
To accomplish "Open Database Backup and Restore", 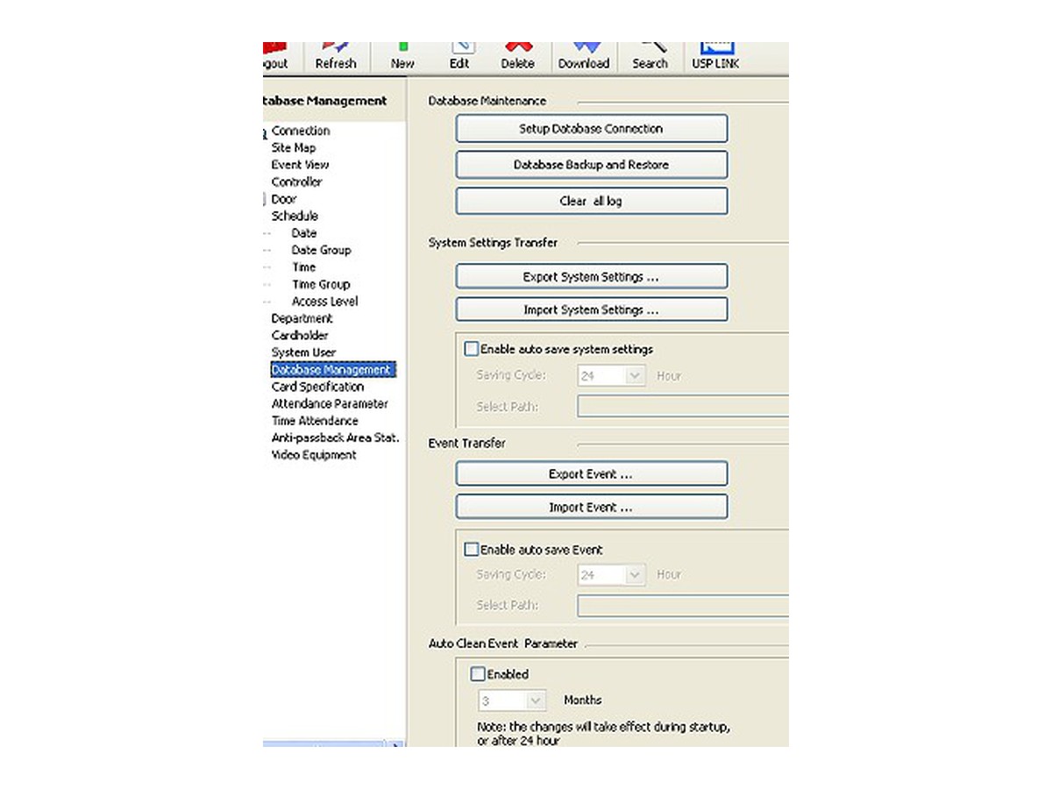I will click(592, 165).
